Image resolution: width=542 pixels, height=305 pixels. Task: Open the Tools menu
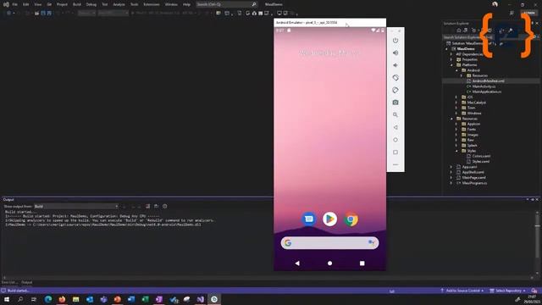[134, 4]
